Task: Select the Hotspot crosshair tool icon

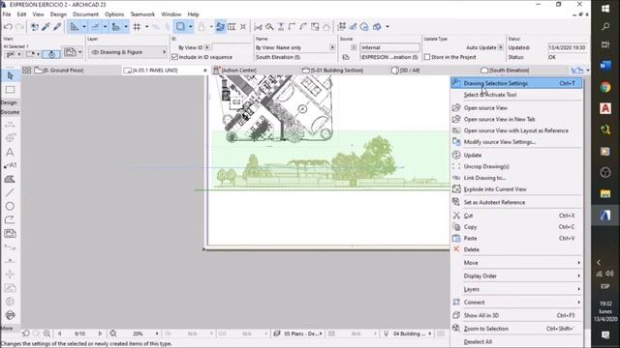Action: tap(11, 275)
